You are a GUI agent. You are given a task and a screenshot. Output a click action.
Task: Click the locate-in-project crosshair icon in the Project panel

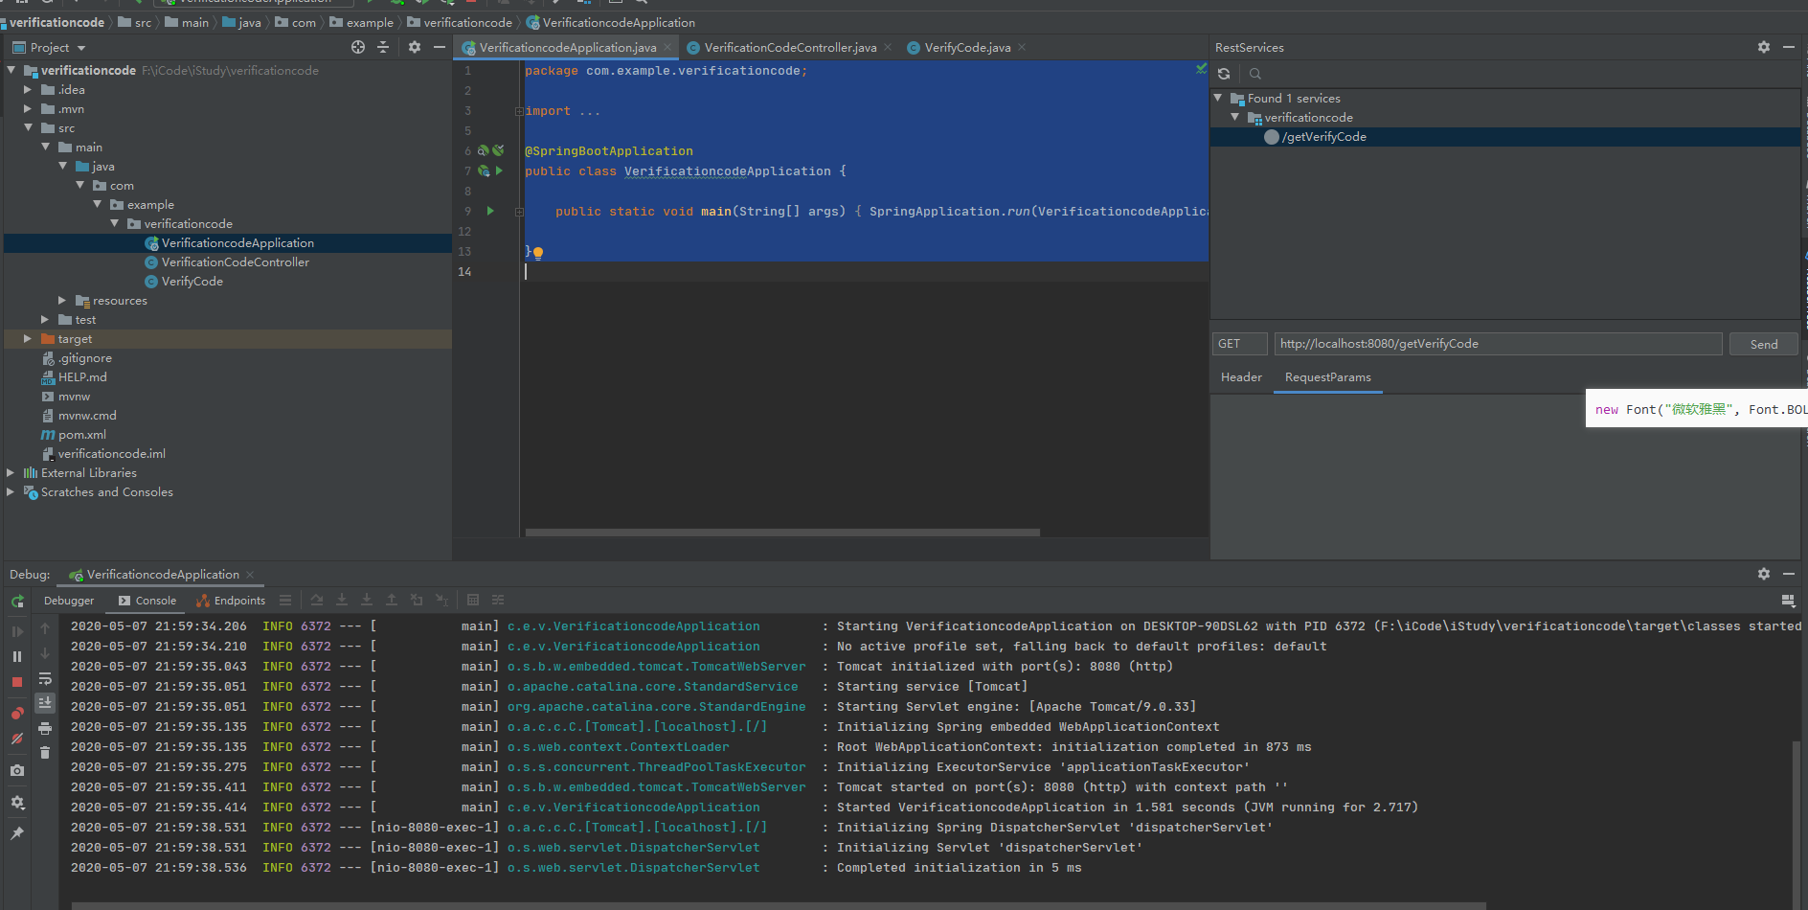point(358,47)
